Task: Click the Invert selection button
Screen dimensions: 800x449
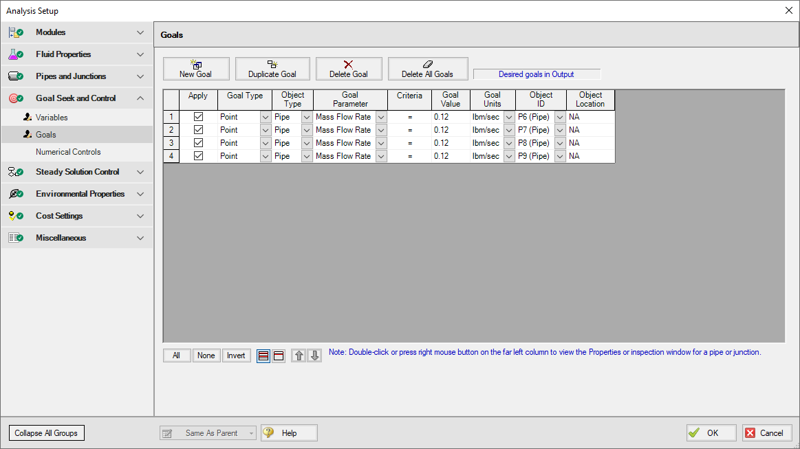Action: coord(236,355)
